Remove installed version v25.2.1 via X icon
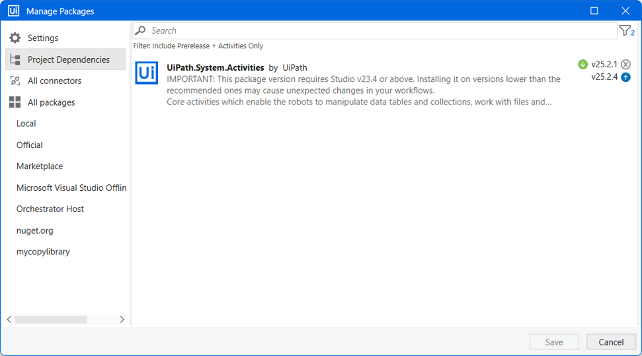Image resolution: width=642 pixels, height=356 pixels. click(x=625, y=64)
